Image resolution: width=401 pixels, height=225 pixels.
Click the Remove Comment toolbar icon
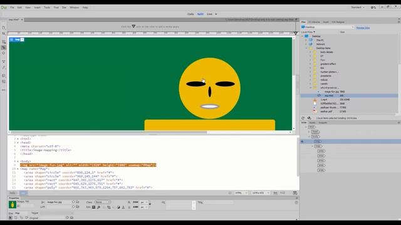coord(4,82)
